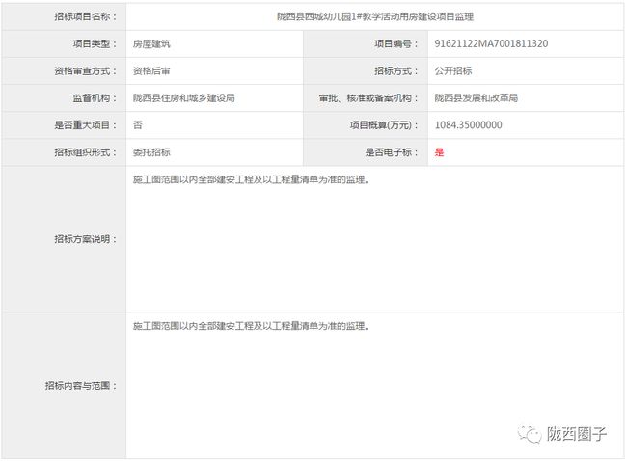Select the 监督机构 label
Screen dimensions: 627x461
[x=95, y=98]
